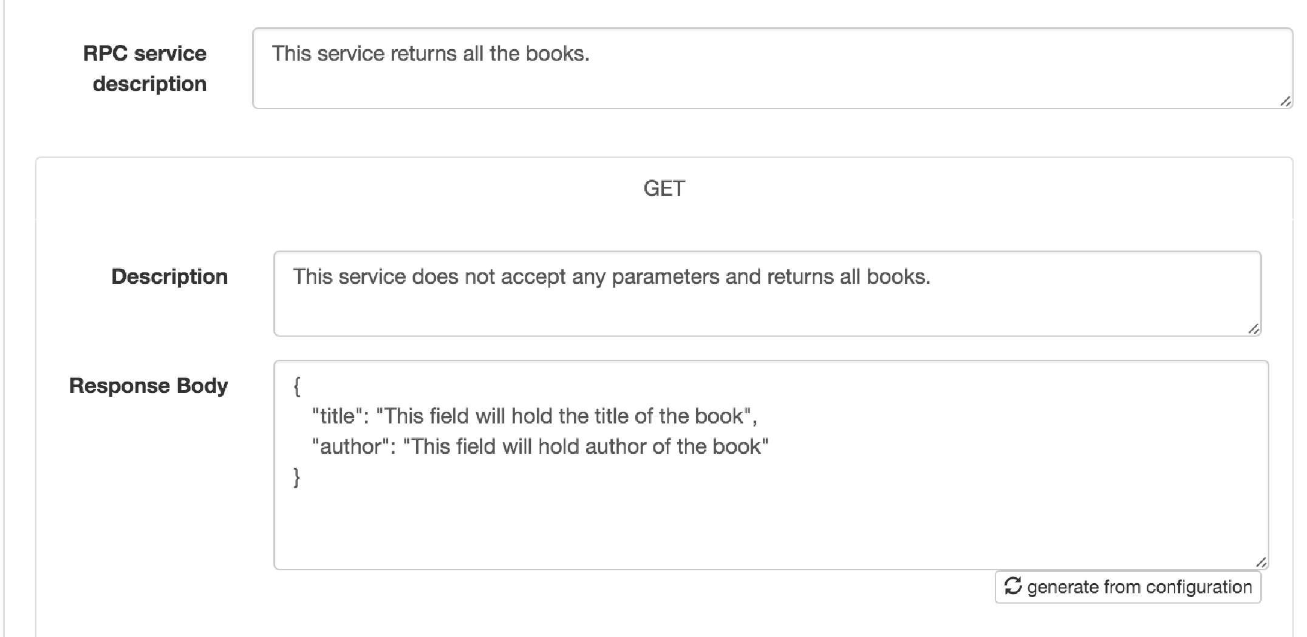1307x637 pixels.
Task: Place cursor on the "title" line in Response Body
Action: point(534,416)
